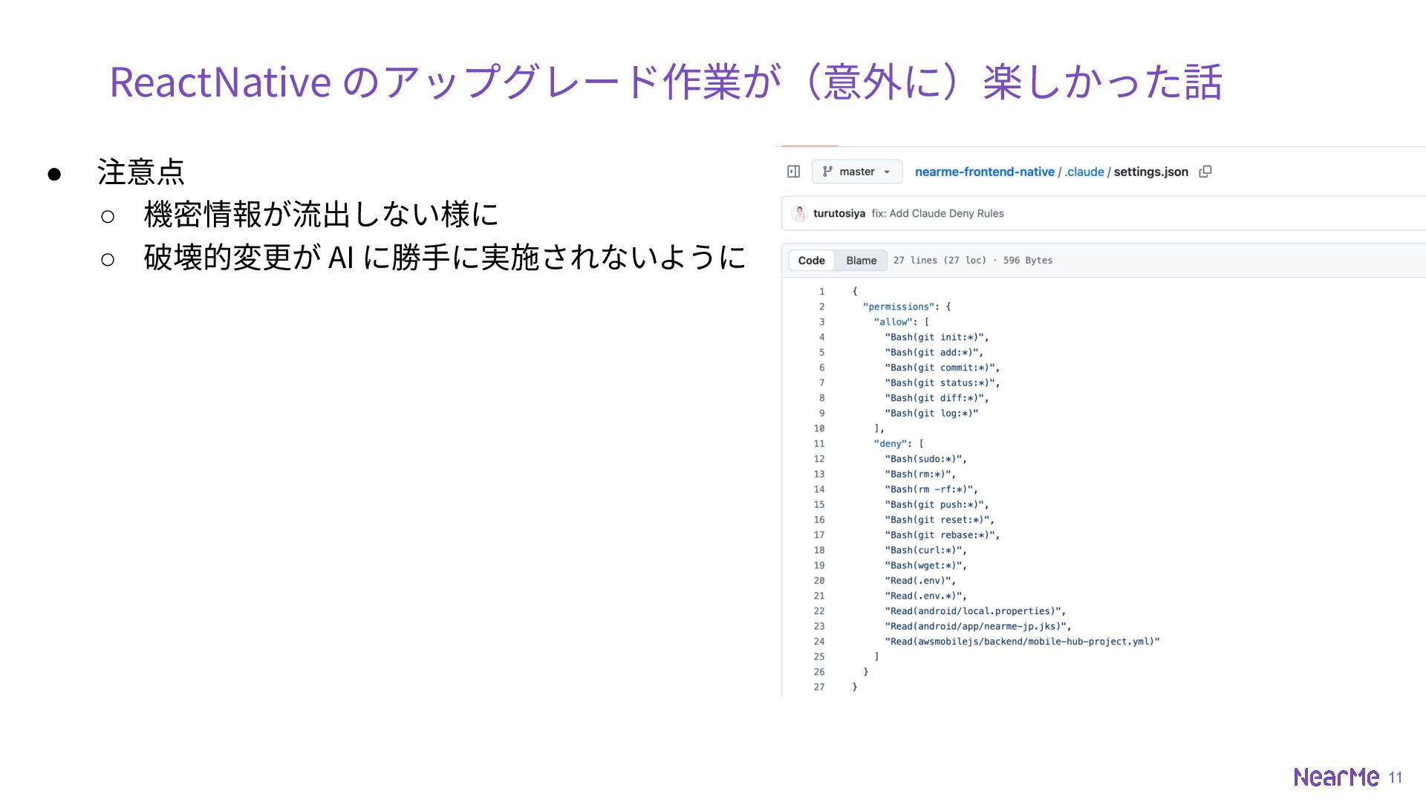Select line number 27

coord(819,687)
